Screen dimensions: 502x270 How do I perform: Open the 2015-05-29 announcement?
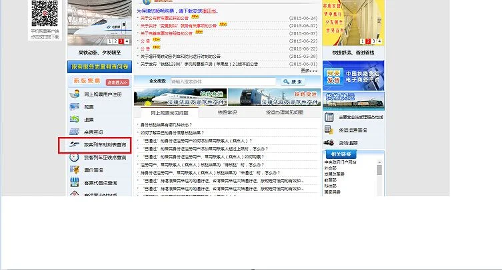[x=180, y=57]
